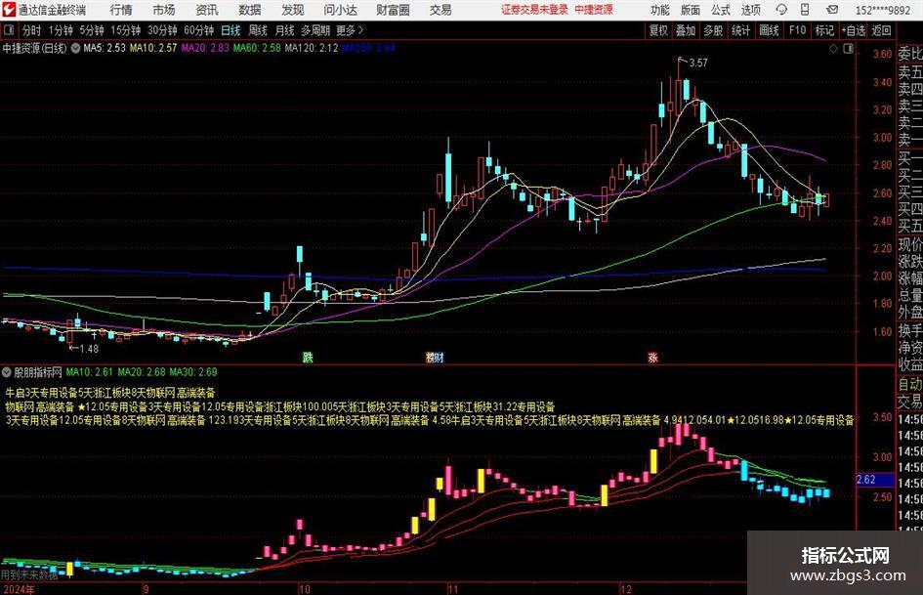Viewport: 923px width, 595px height.
Task: Open the 公式 menu
Action: [721, 10]
